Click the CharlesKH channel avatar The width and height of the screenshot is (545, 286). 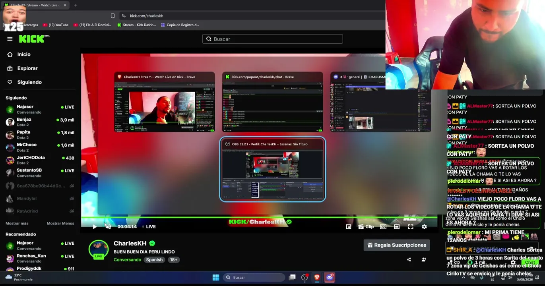pos(99,250)
